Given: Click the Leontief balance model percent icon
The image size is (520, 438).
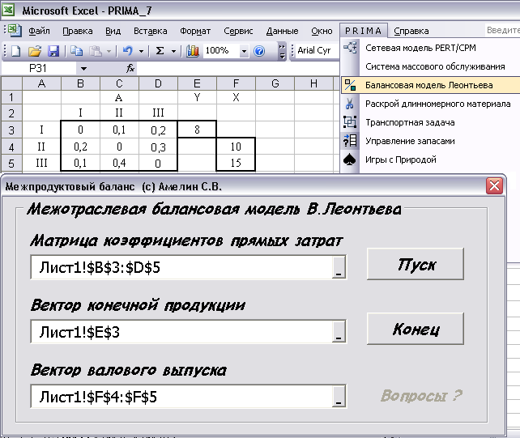Looking at the screenshot, I should point(350,85).
